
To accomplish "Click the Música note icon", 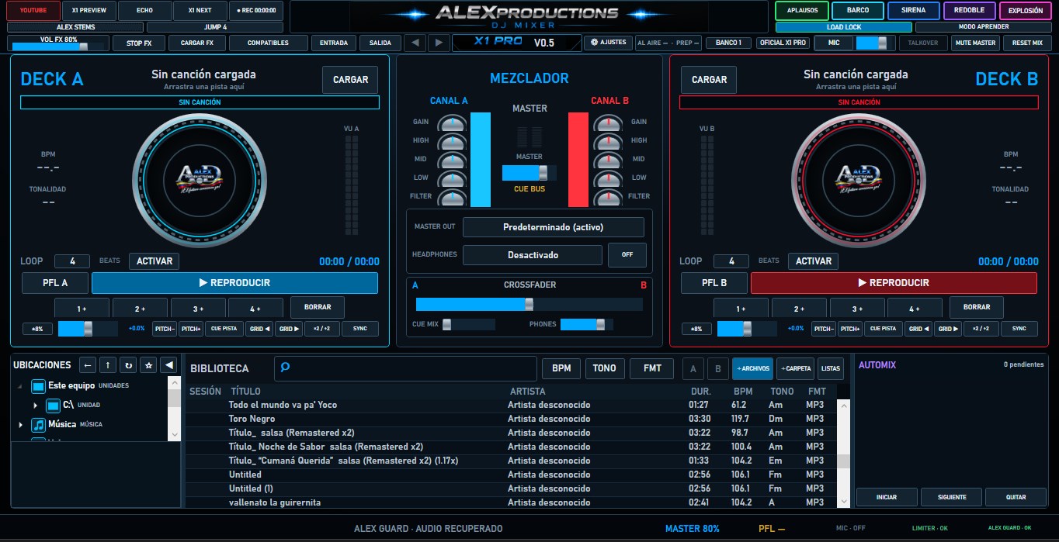I will click(x=39, y=424).
